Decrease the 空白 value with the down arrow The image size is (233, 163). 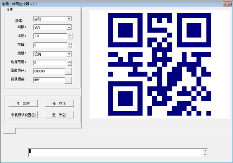(x=70, y=46)
